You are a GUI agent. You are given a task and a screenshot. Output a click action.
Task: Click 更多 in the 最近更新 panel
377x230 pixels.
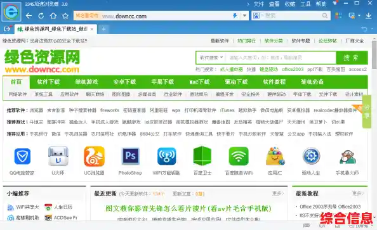point(278,193)
